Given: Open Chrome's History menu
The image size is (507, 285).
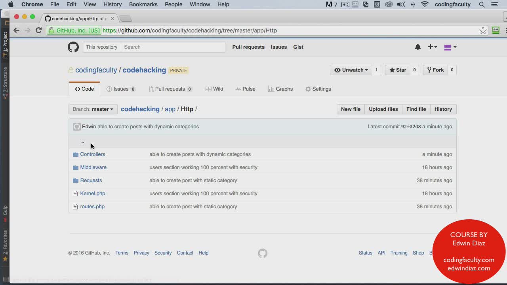Looking at the screenshot, I should [x=112, y=4].
